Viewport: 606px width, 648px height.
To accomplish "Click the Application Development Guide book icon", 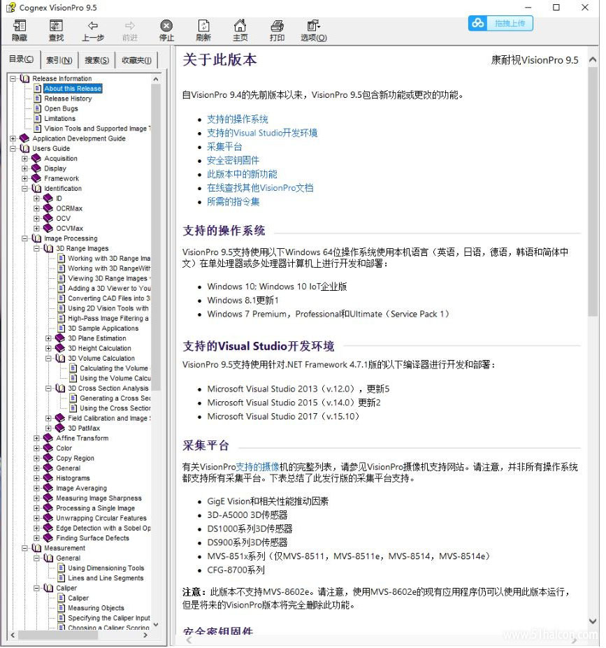I will pos(24,138).
